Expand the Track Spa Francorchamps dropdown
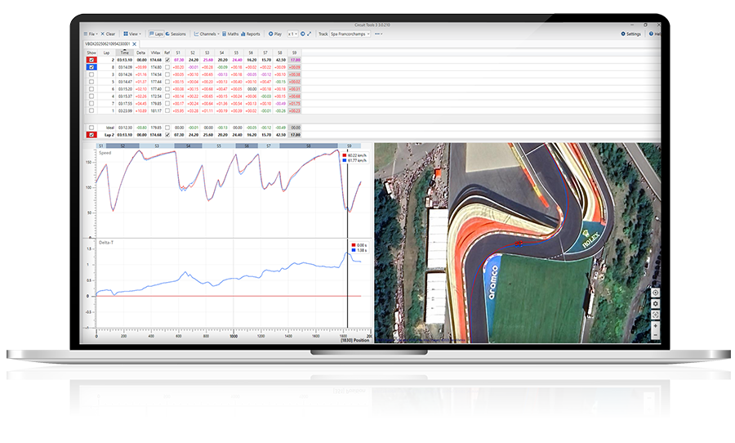This screenshot has height=443, width=735. click(350, 34)
